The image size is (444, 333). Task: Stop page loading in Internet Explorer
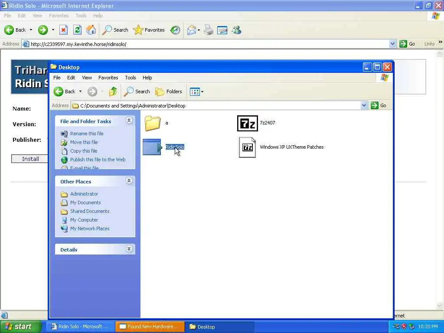tap(63, 30)
